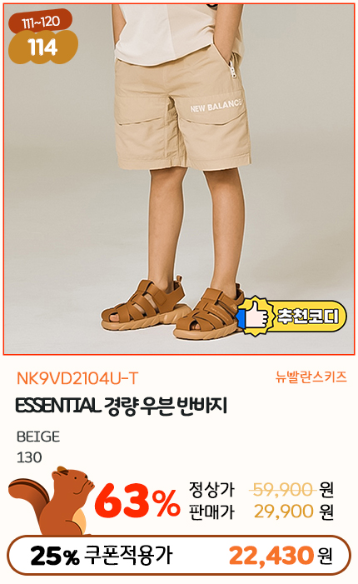The width and height of the screenshot is (358, 584).
Task: Open ESSENTIAL 경량 우븐 반바지 product title
Action: click(x=121, y=406)
